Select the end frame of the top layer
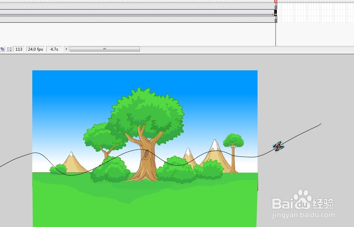Screen dimensions: 354x227 [275, 6]
